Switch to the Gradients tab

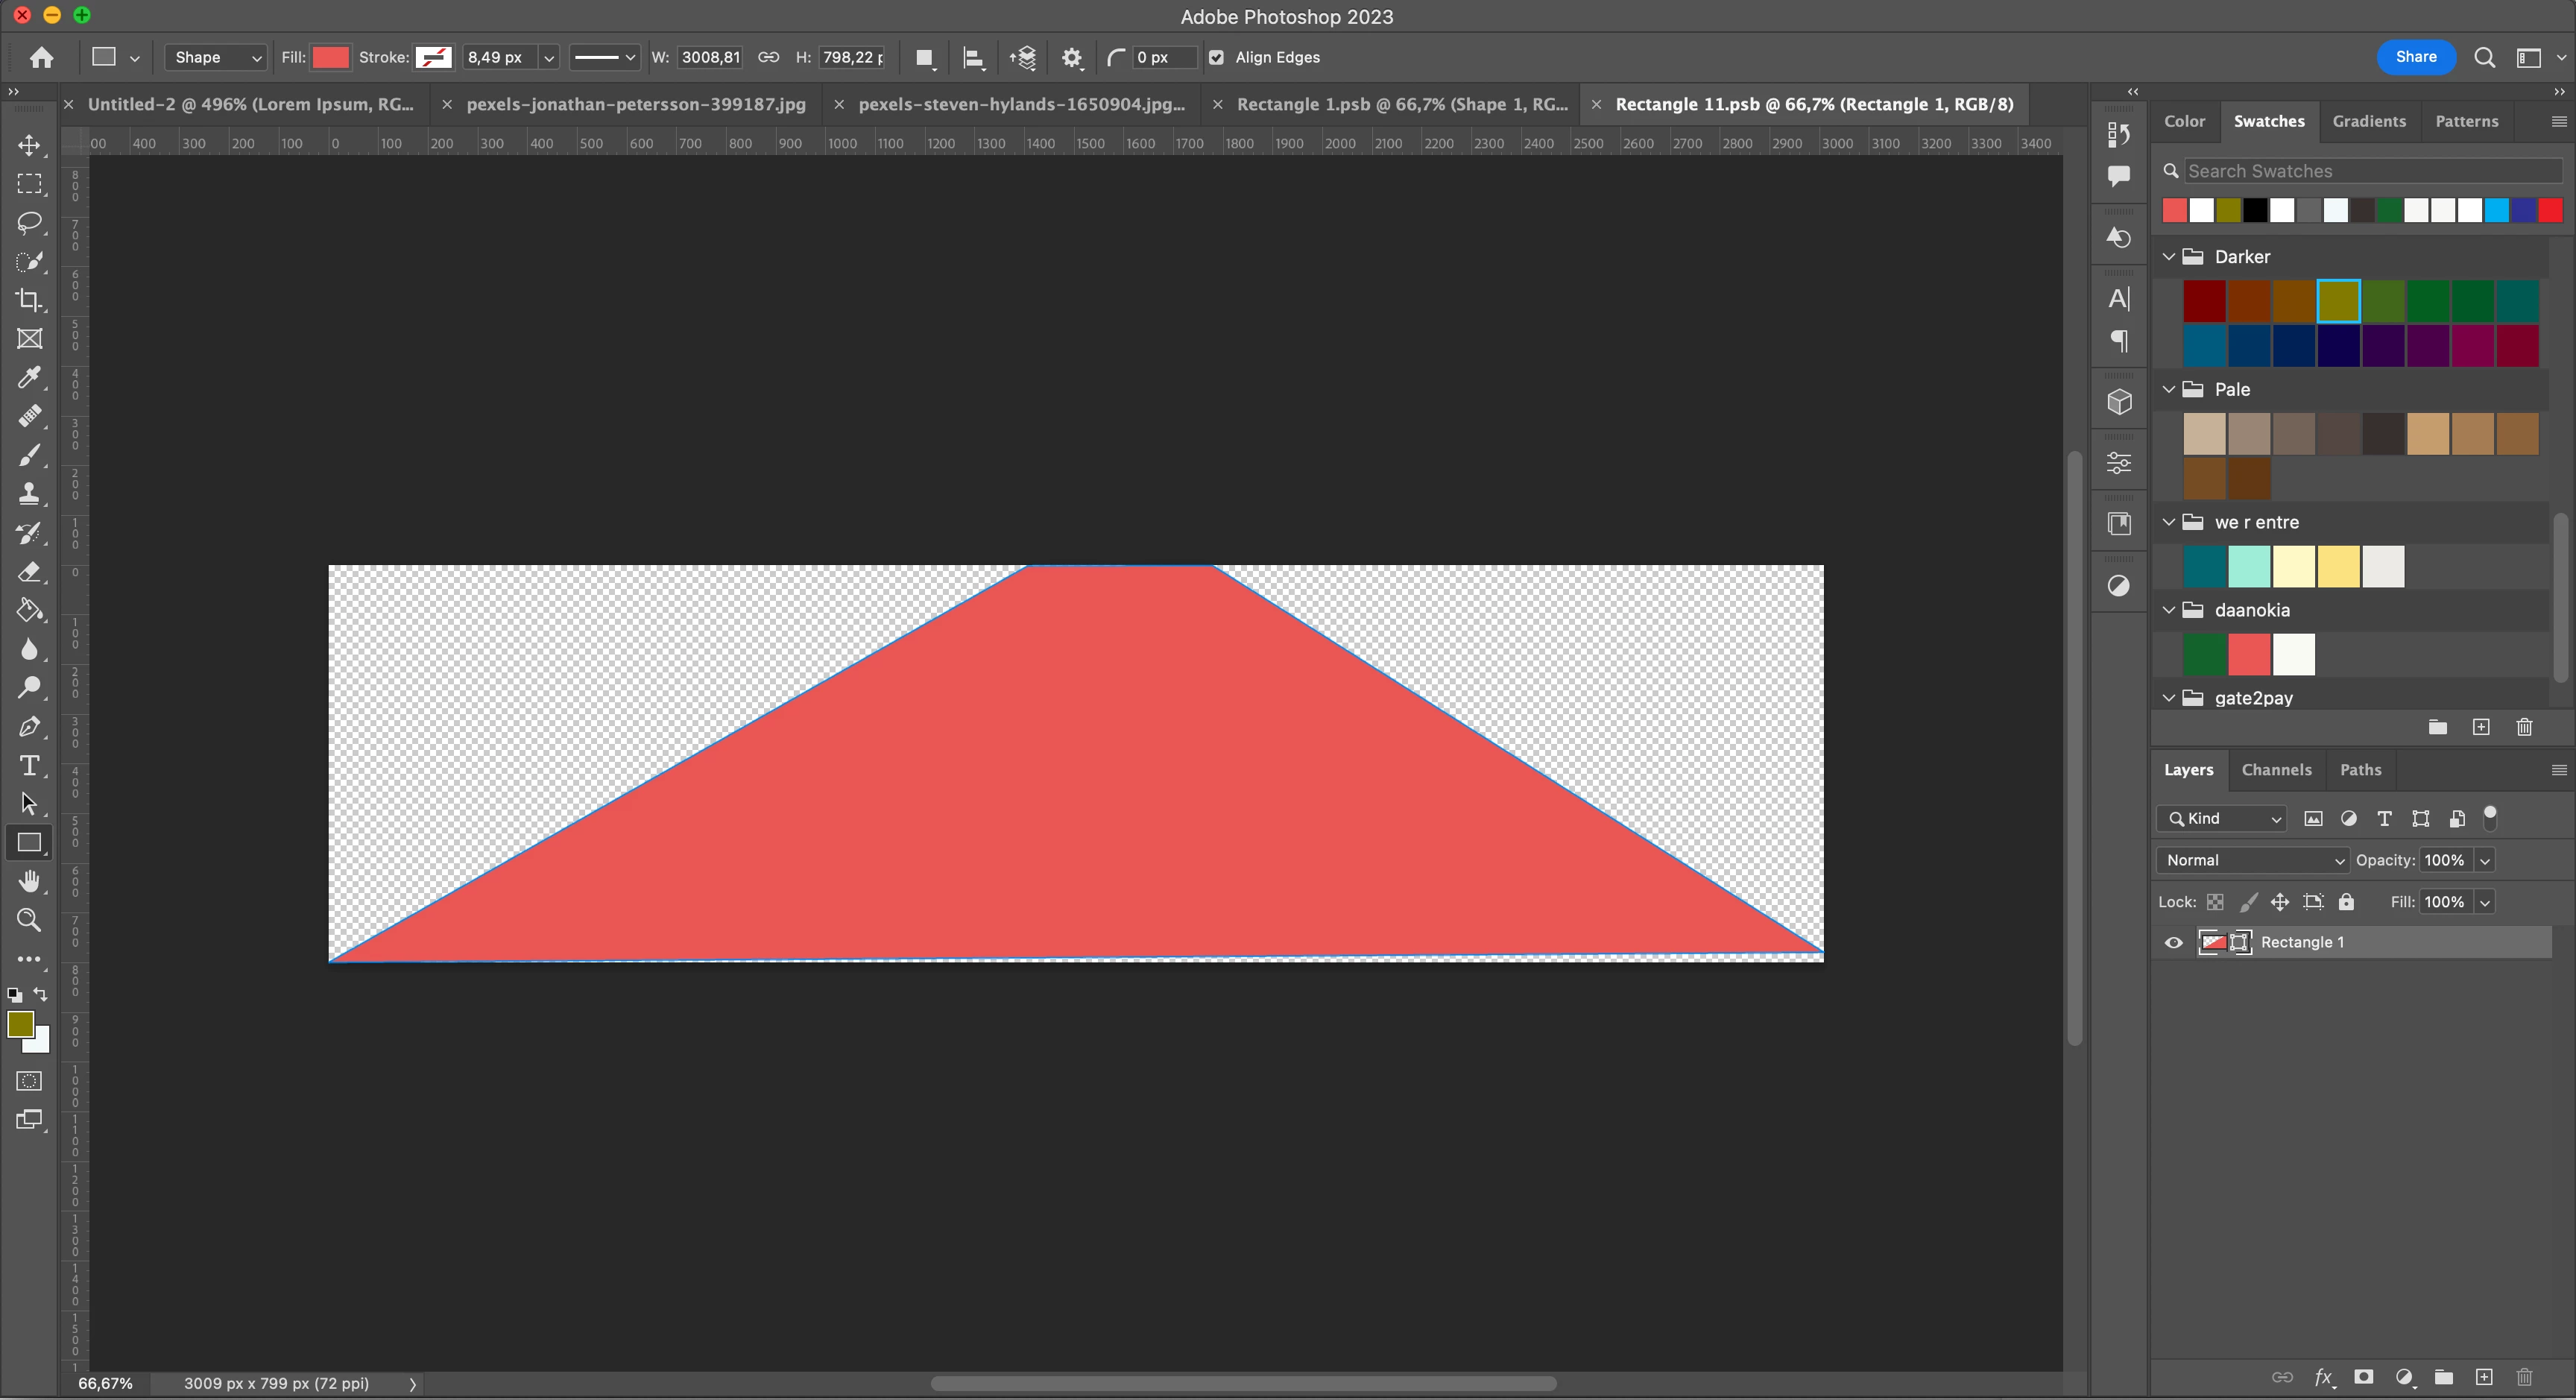click(x=2368, y=121)
